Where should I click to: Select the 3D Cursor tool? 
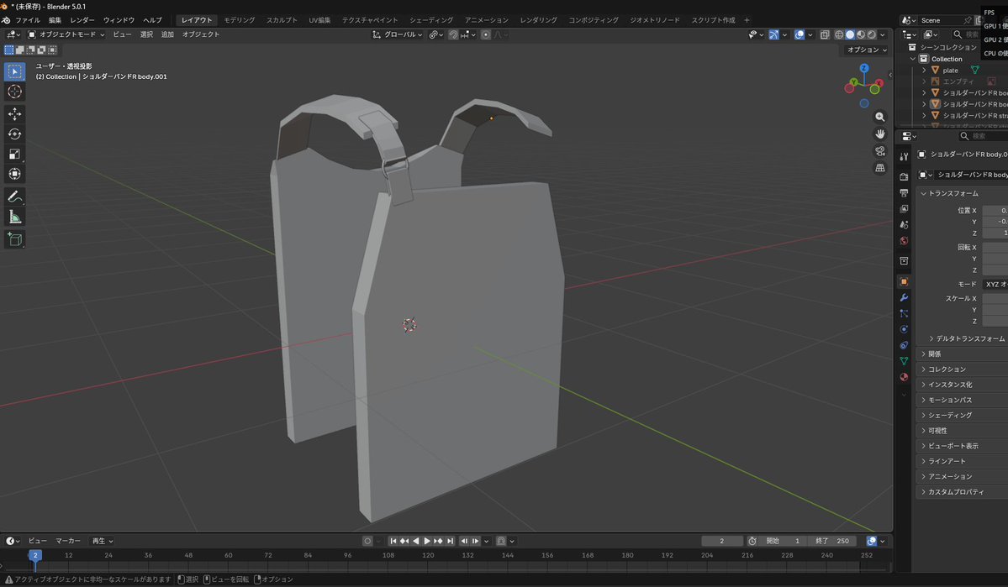[x=14, y=92]
